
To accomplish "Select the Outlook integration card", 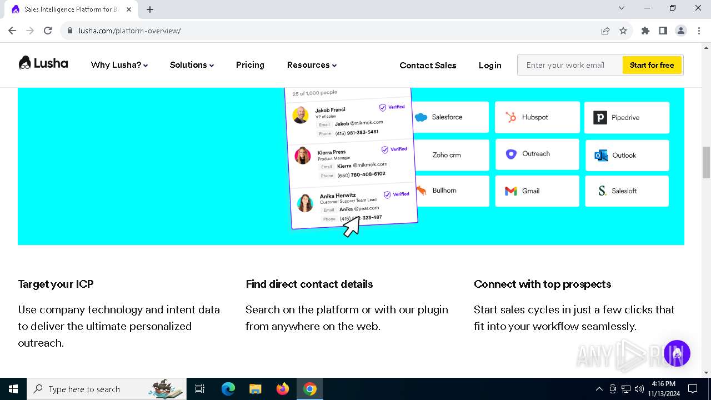I will click(x=627, y=156).
